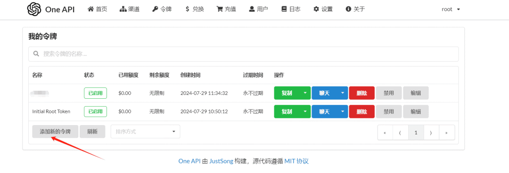Open 聊天 for the 11:34:32 token
This screenshot has width=509, height=173.
(324, 93)
